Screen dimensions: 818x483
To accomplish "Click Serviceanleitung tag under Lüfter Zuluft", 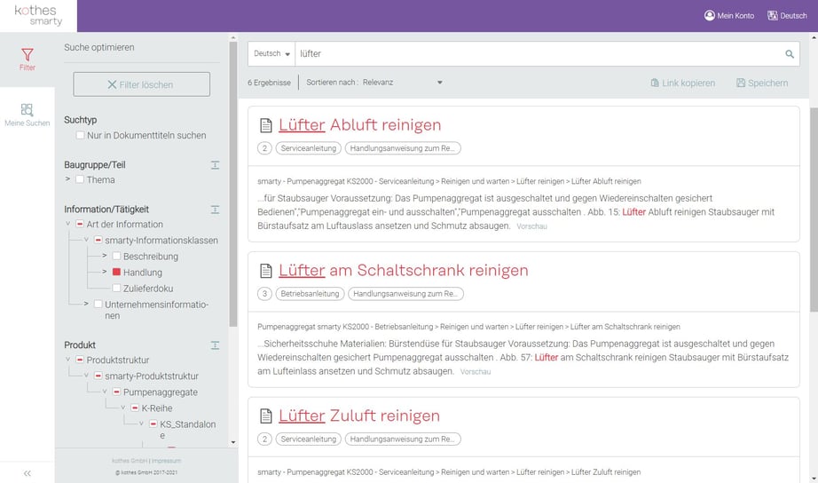I will pyautogui.click(x=309, y=439).
